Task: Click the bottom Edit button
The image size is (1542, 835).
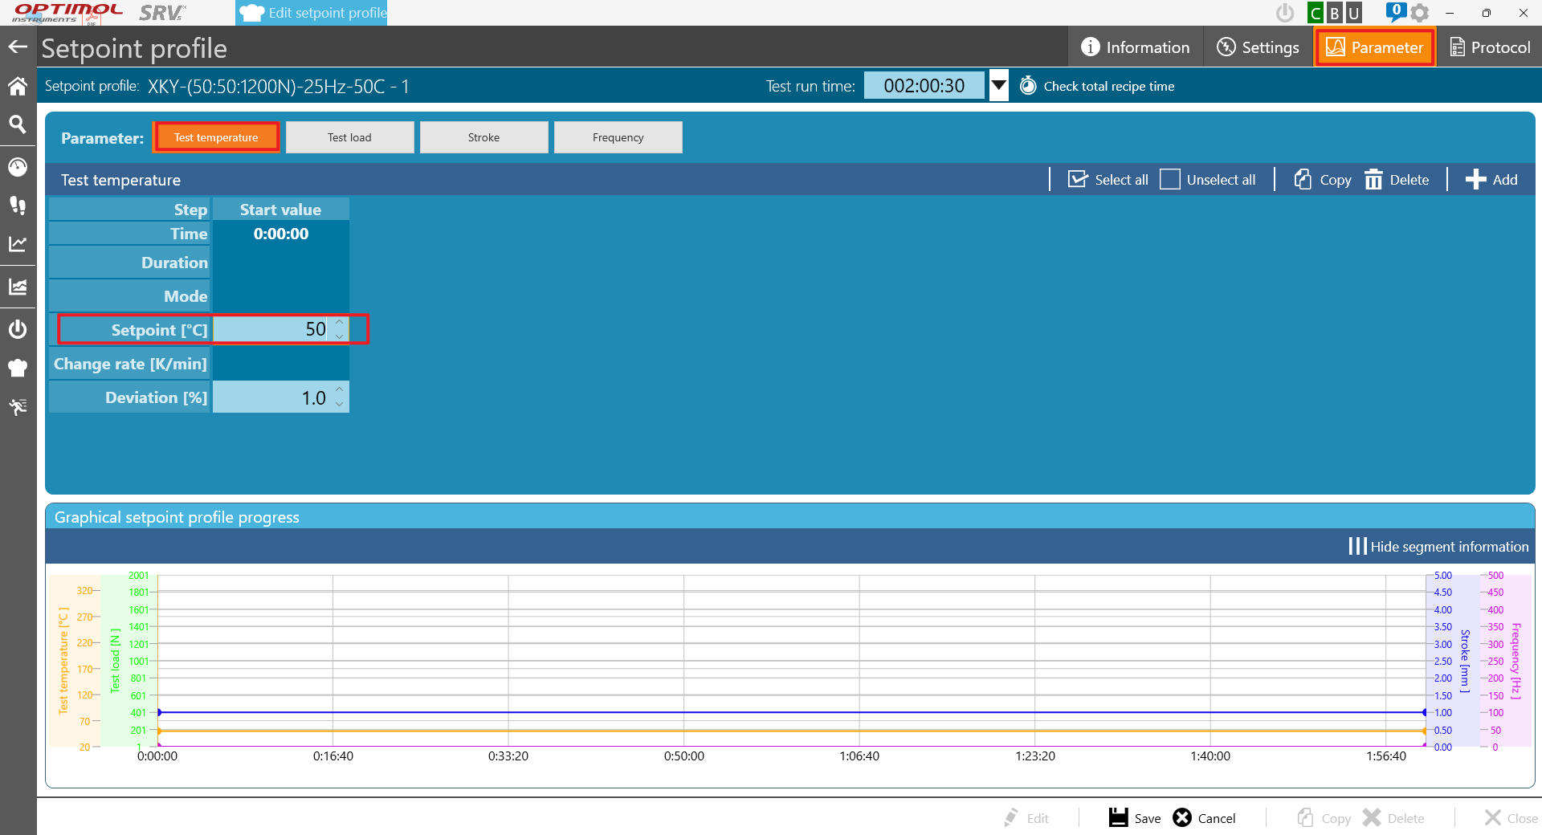Action: pos(1026,817)
